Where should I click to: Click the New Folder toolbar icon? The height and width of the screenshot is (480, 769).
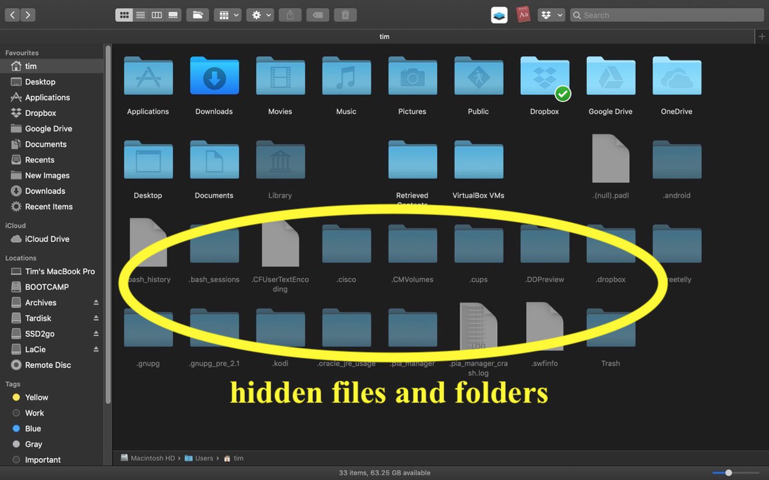(x=198, y=15)
